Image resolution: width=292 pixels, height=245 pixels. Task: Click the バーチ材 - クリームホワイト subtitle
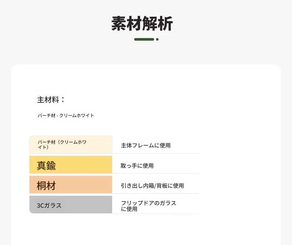[66, 115]
